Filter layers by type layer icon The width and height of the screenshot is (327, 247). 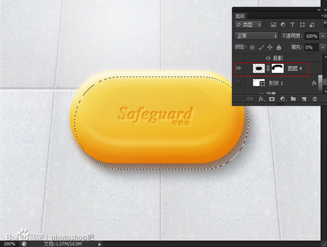coord(293,25)
